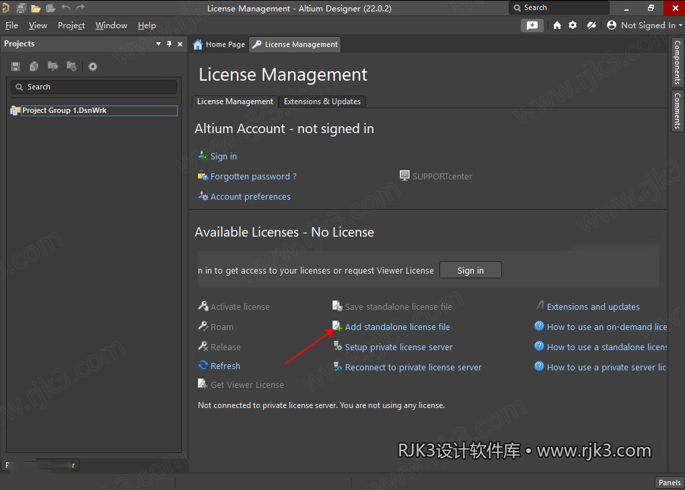Click Reconnect to private license server link
685x490 pixels.
click(413, 367)
